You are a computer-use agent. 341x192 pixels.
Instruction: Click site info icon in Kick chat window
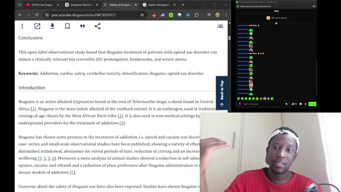point(237,6)
